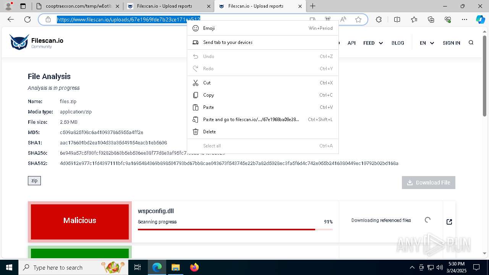Open the volume control in system tray

[x=440, y=267]
